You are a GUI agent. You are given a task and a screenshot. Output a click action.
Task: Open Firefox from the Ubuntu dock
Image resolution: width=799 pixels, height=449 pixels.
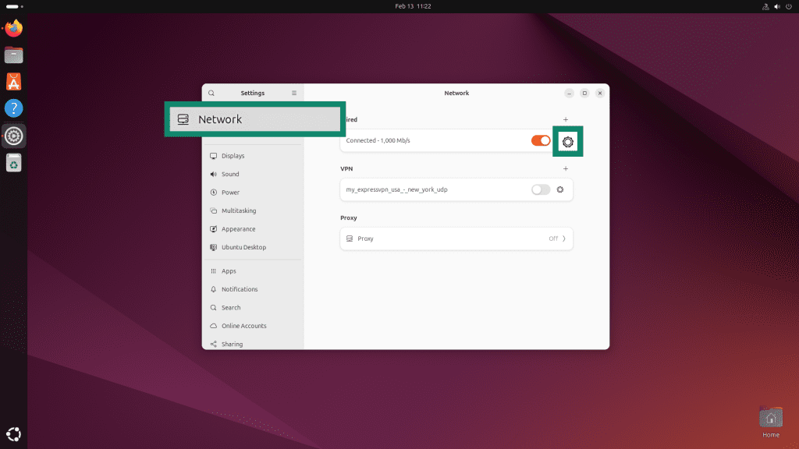pos(14,28)
